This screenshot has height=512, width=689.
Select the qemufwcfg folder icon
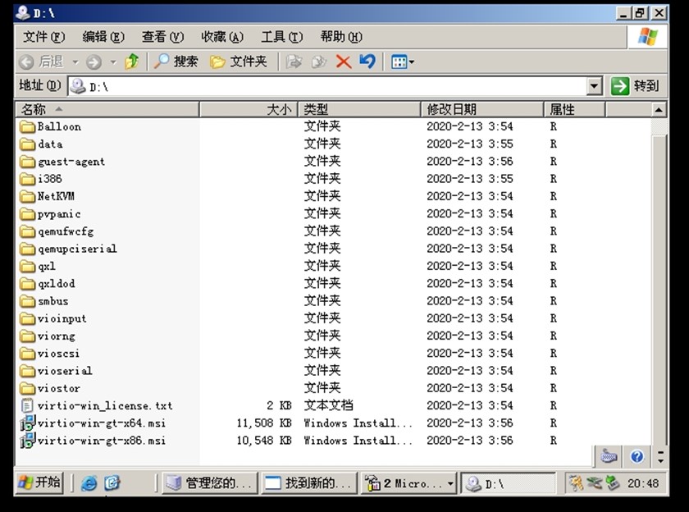[27, 231]
